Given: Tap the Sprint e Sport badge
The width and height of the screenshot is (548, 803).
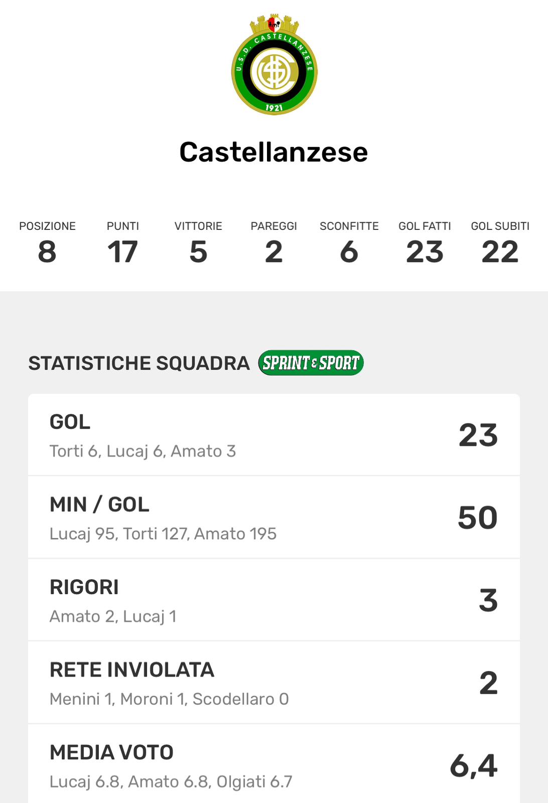Looking at the screenshot, I should pos(311,363).
